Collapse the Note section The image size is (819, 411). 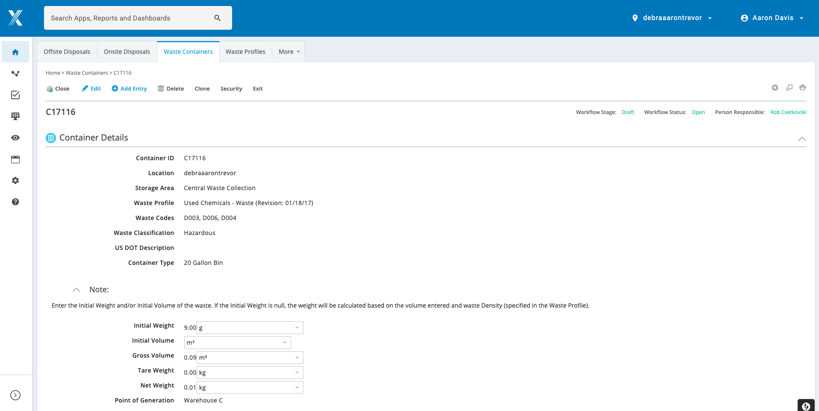coord(77,290)
